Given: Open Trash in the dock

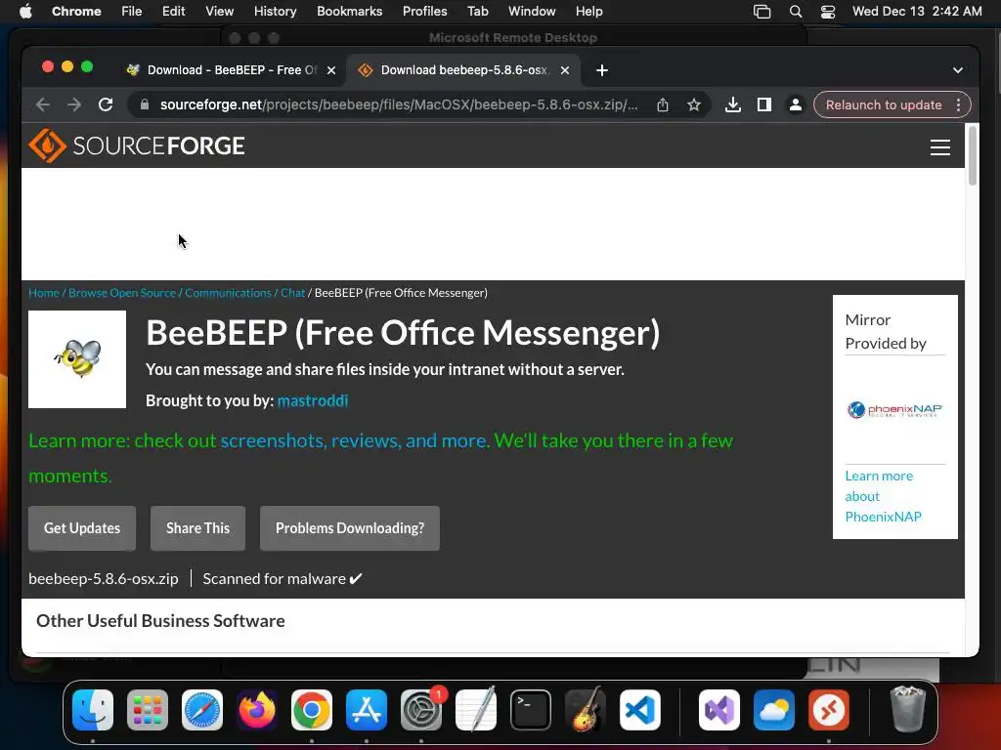Looking at the screenshot, I should (908, 709).
